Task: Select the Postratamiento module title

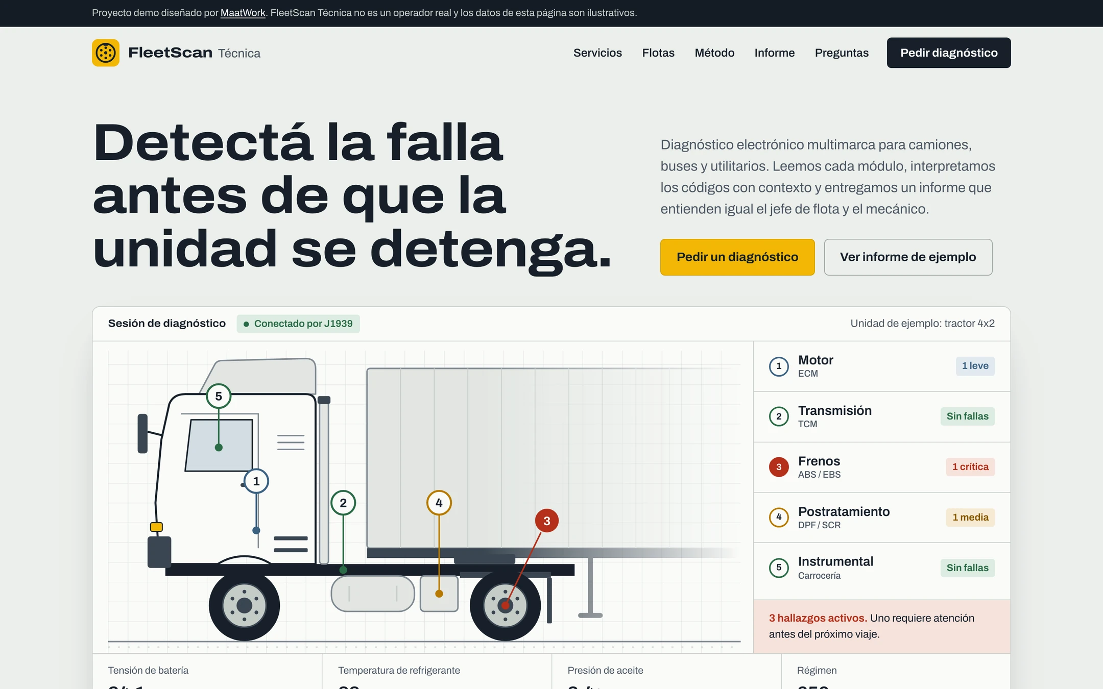Action: 844,511
